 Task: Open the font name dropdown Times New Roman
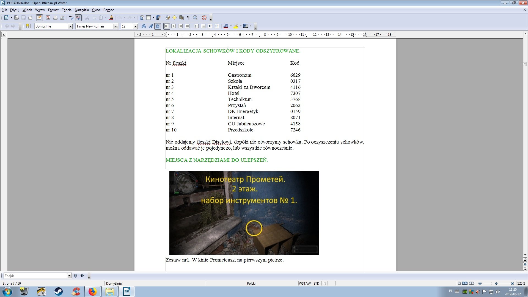tap(116, 26)
